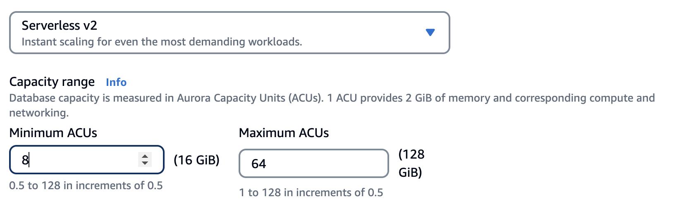
Task: Click the "Serverless v2" option title
Action: point(59,26)
